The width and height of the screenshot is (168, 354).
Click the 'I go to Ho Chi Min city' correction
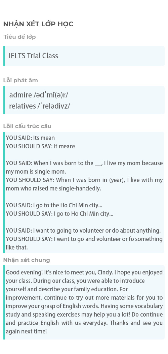point(59,213)
